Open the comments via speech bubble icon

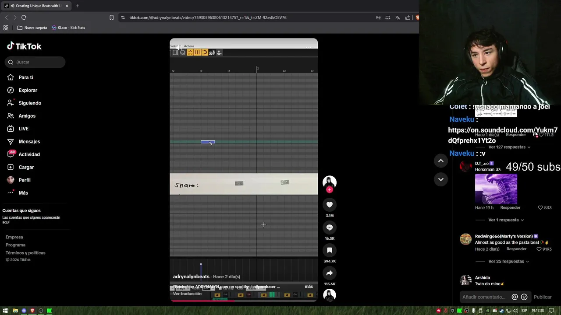(330, 227)
